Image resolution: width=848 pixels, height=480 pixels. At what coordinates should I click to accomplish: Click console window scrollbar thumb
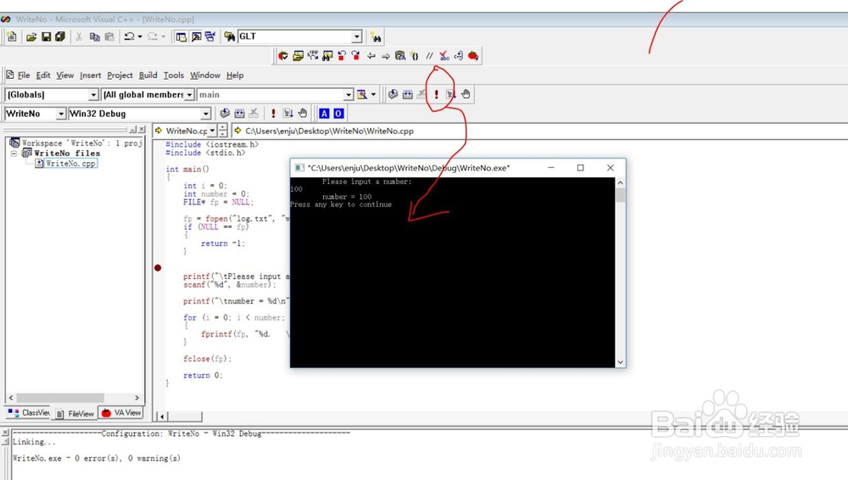tap(621, 195)
